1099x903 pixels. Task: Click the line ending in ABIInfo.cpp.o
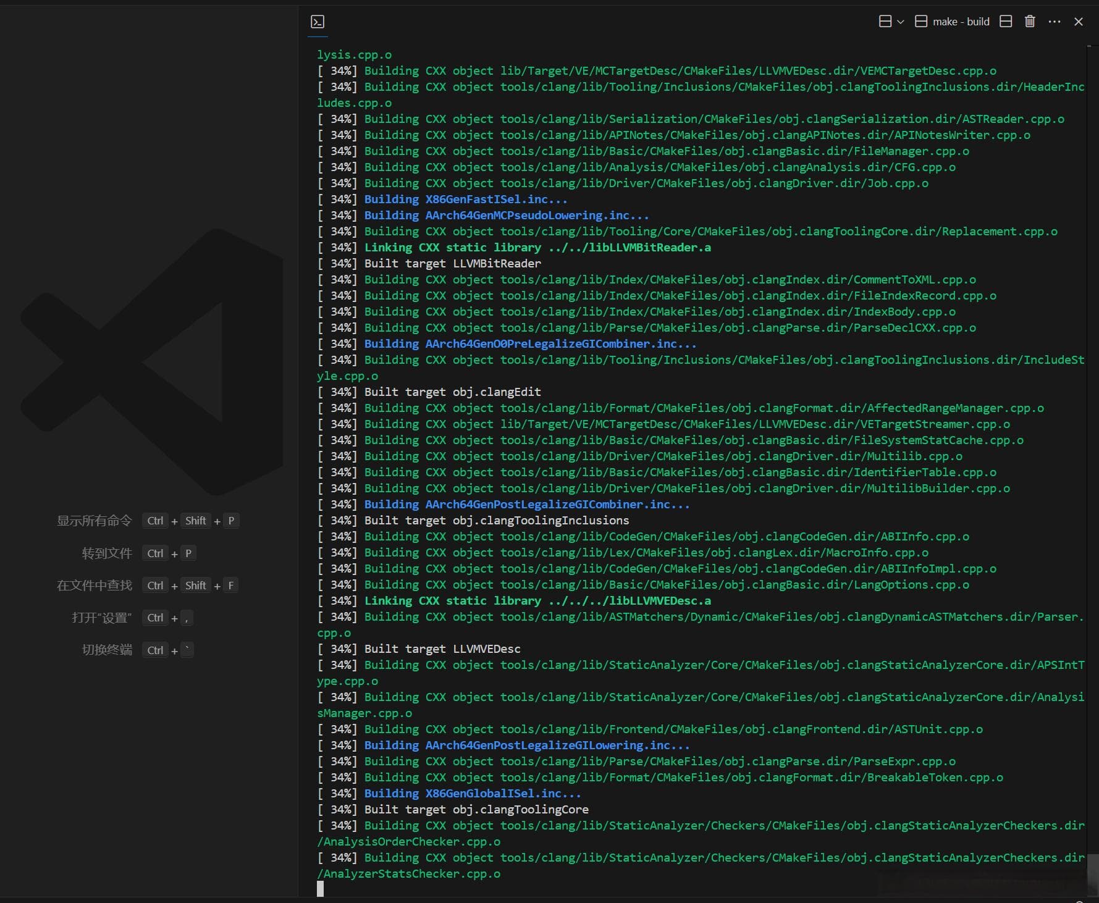click(643, 537)
